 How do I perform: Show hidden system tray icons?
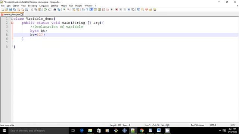point(220,131)
